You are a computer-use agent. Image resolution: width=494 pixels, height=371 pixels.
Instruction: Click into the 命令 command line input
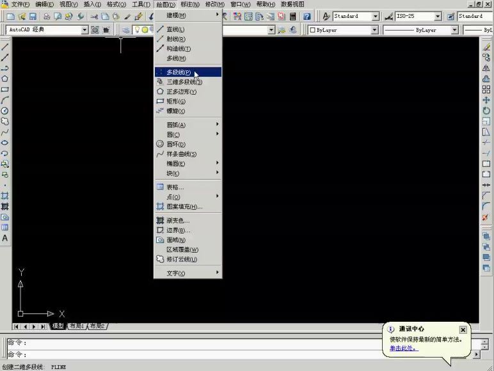pos(243,354)
